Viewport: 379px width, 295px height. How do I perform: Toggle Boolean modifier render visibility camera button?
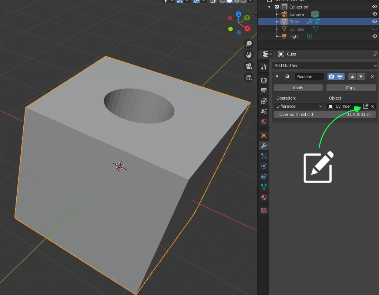tap(332, 77)
